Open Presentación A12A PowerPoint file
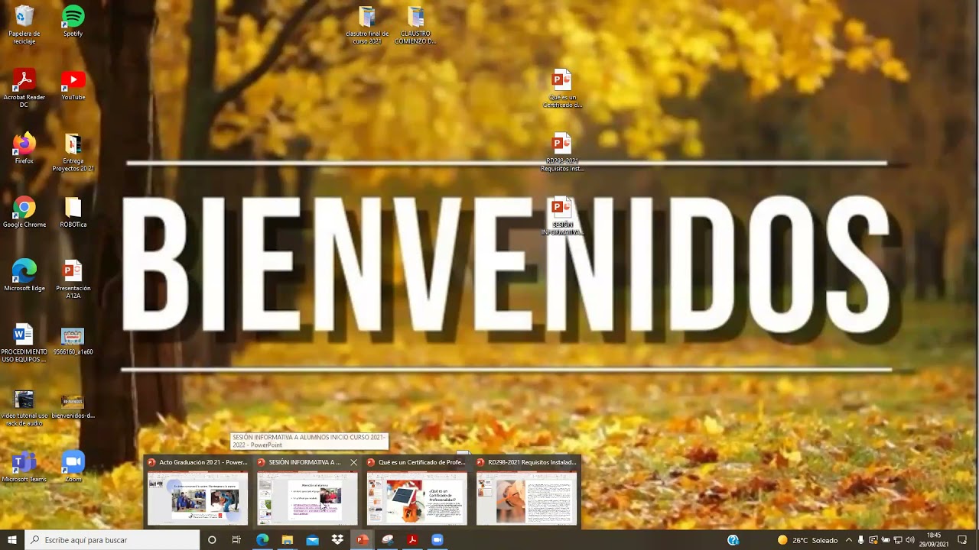The height and width of the screenshot is (550, 979). (73, 279)
